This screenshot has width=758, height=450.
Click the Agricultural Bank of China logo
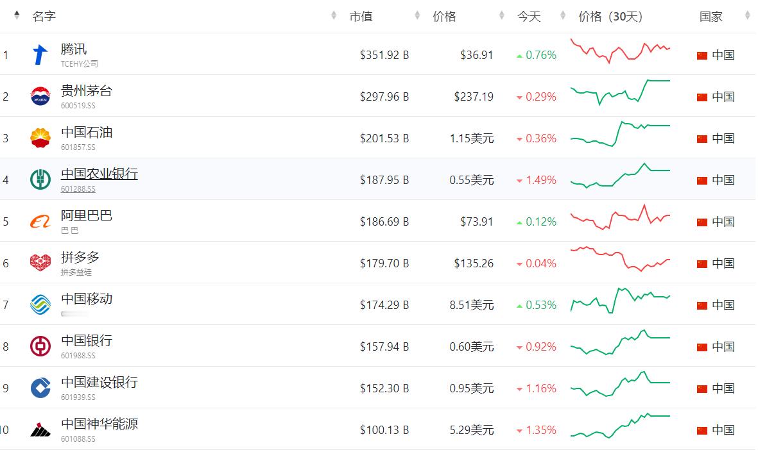click(x=40, y=179)
